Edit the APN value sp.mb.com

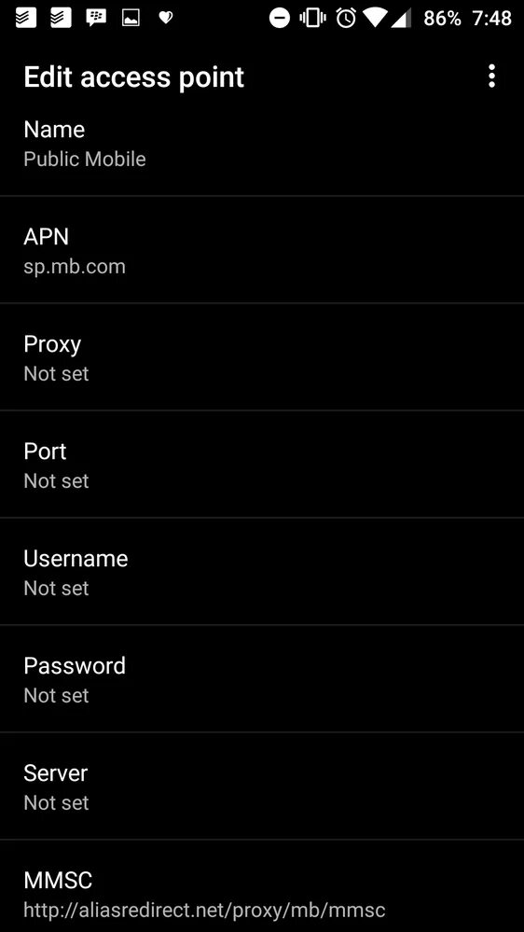[262, 250]
